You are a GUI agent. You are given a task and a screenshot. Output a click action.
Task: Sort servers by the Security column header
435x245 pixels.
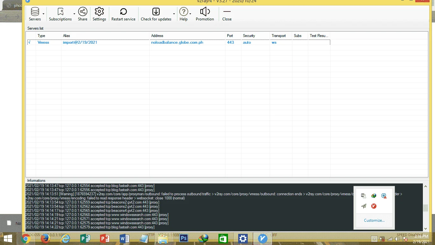(x=255, y=36)
